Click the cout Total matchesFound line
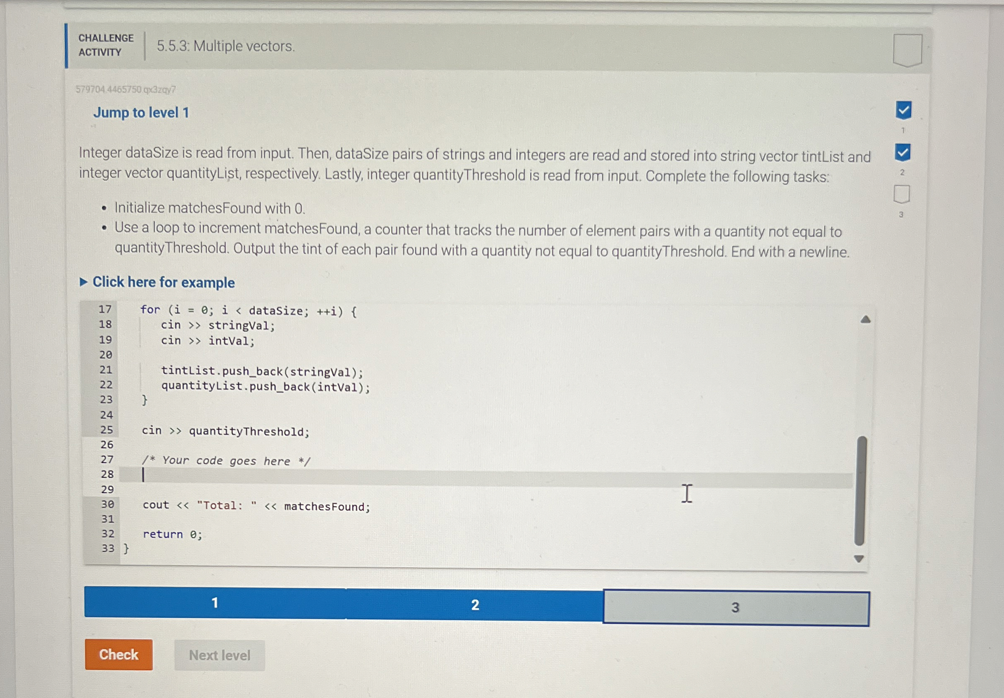The image size is (1004, 698). [x=256, y=506]
